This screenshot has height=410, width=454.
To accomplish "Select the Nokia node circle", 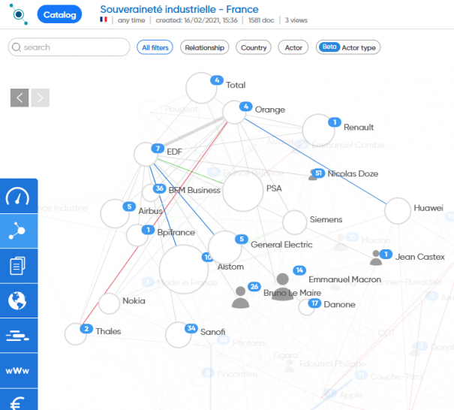I will [109, 303].
